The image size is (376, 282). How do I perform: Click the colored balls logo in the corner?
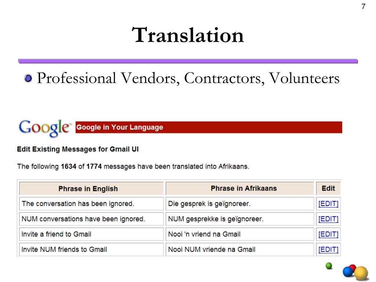coord(355,272)
